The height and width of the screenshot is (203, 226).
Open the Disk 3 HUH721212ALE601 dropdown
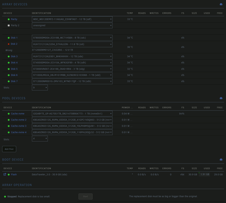click(x=72, y=56)
